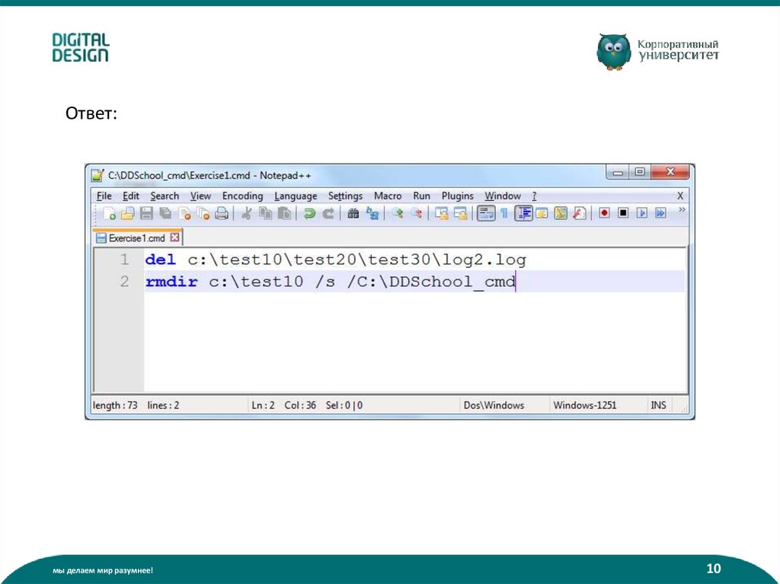Click line 1 in the editor text
780x584 pixels.
click(x=335, y=260)
